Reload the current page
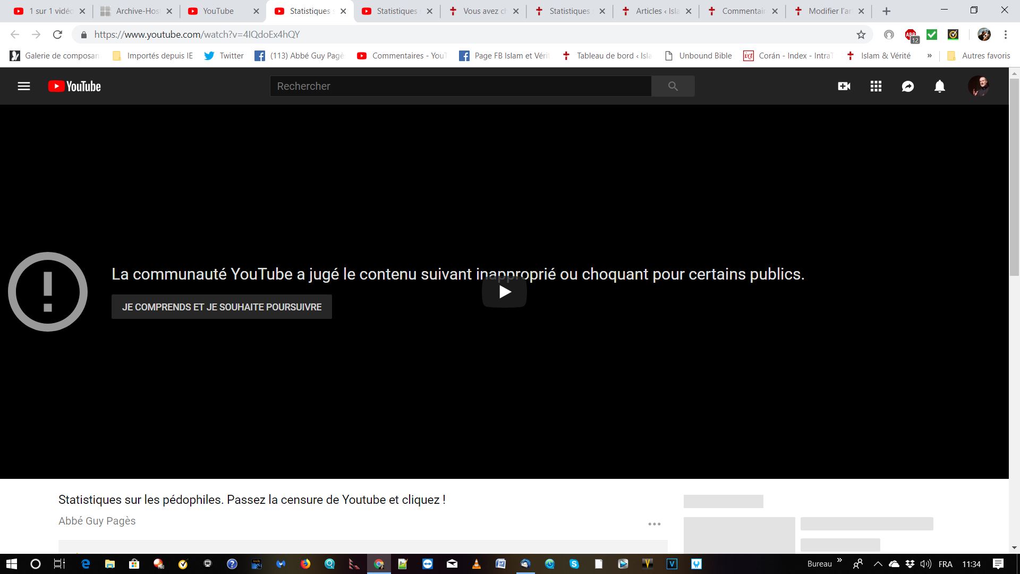 (57, 35)
